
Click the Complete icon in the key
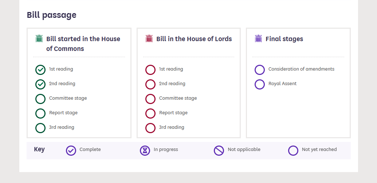tap(71, 151)
